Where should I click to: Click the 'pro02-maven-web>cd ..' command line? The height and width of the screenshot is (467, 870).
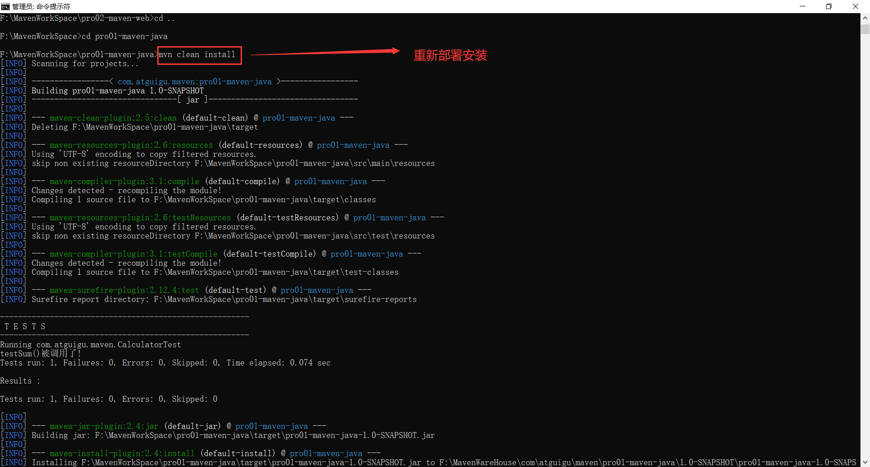click(88, 18)
